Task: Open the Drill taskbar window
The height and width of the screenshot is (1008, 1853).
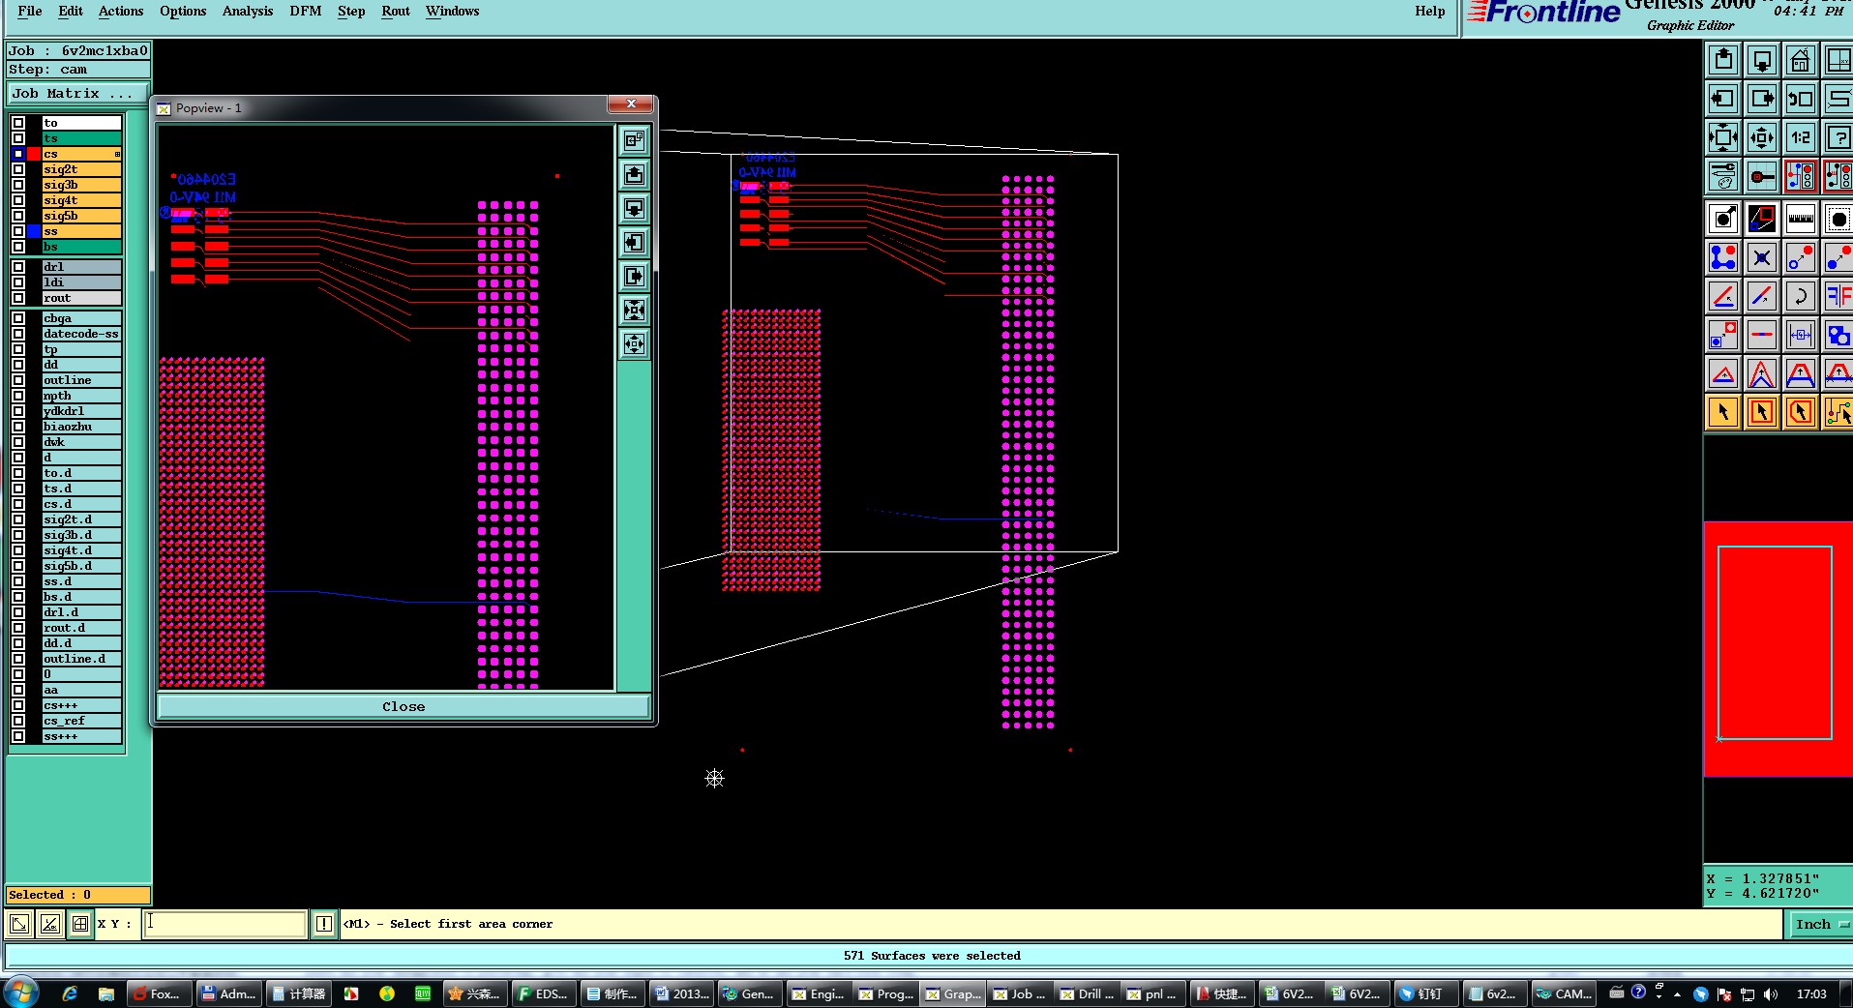Action: coord(1088,993)
